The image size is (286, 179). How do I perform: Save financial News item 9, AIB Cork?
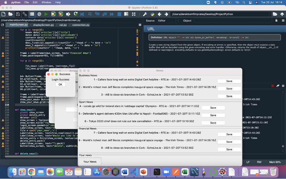229,149
